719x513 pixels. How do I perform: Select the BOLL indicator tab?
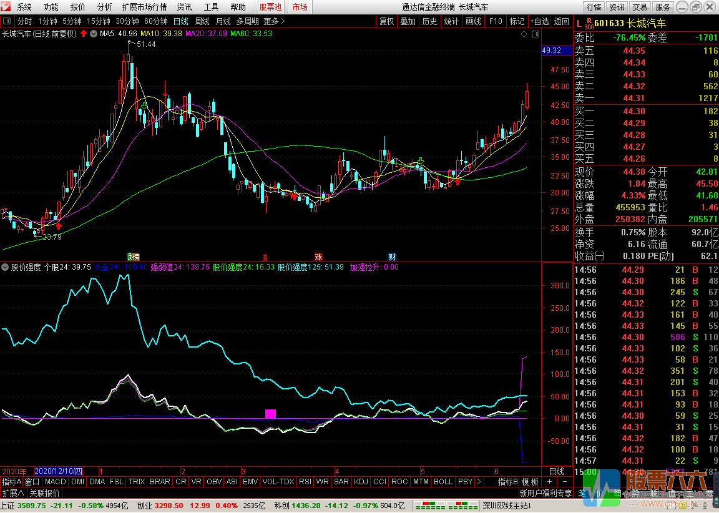pos(443,481)
